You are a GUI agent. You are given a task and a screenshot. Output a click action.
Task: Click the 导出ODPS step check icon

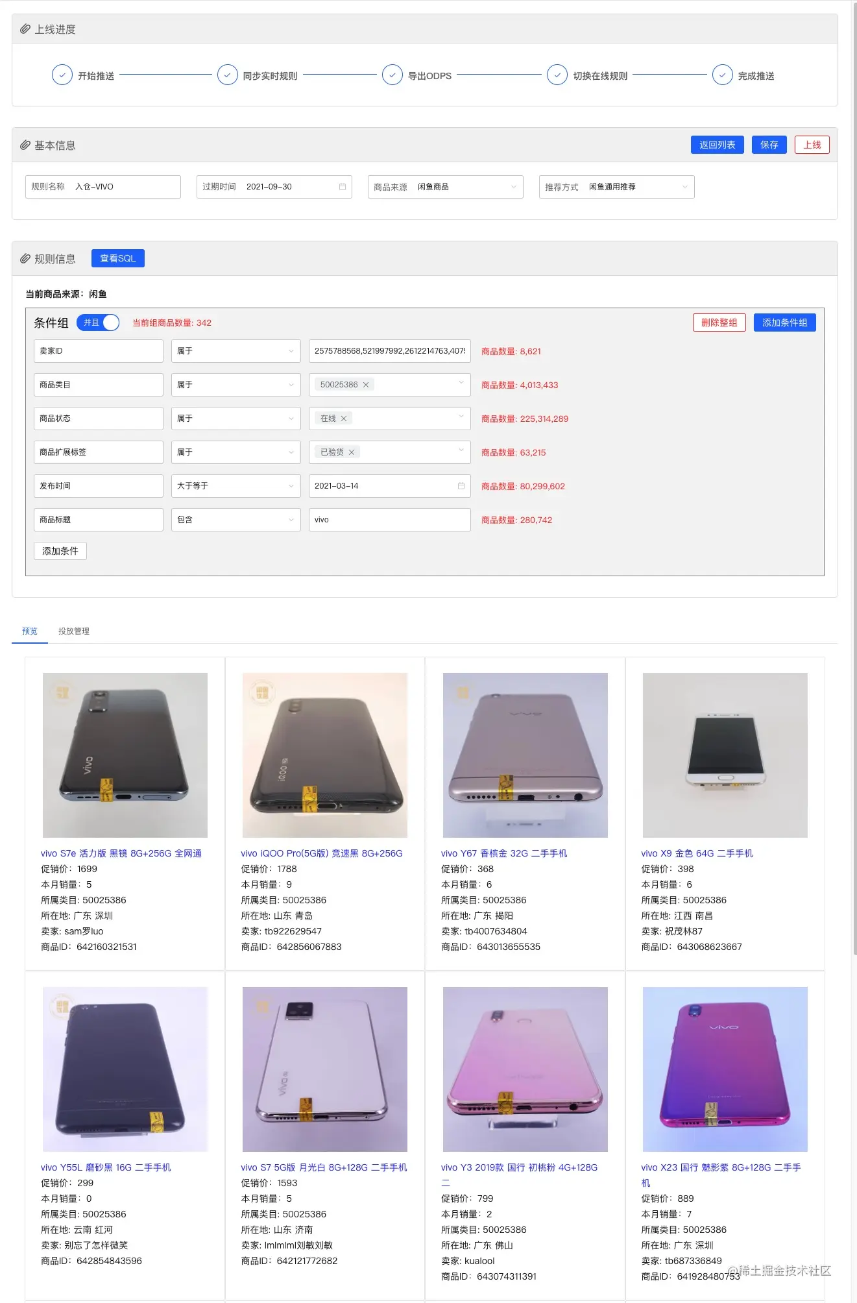pyautogui.click(x=392, y=75)
